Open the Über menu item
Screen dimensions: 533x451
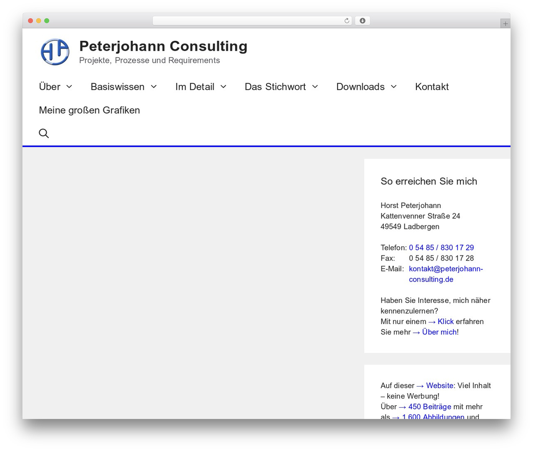(x=50, y=87)
